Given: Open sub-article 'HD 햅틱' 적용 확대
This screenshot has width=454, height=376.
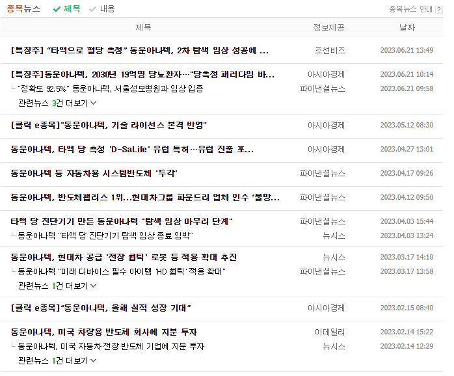Looking at the screenshot, I should pos(122,272).
